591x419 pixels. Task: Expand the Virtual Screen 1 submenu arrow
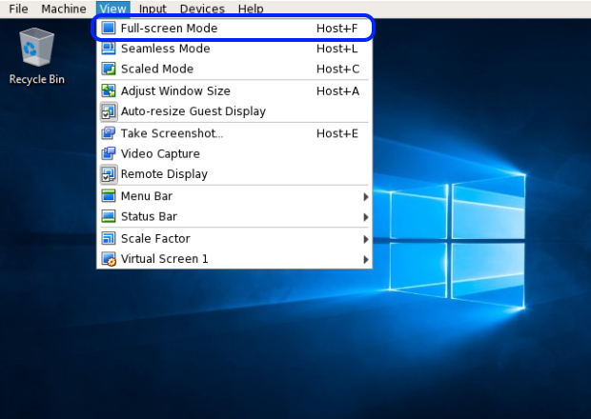coord(365,259)
